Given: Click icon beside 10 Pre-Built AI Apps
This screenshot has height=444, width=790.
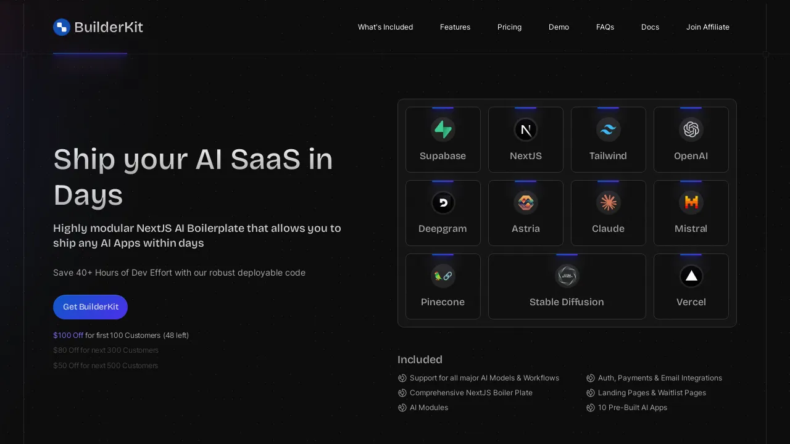Looking at the screenshot, I should point(591,408).
